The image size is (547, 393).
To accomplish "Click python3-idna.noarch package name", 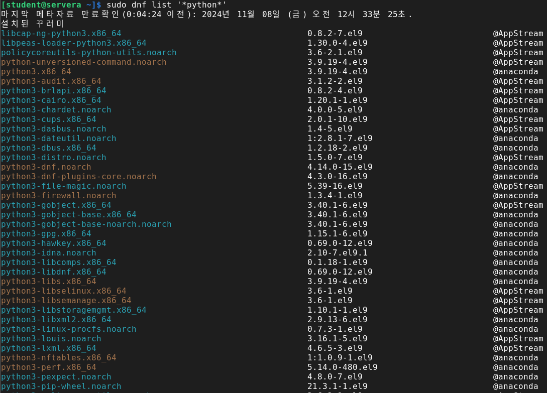I will coord(49,253).
